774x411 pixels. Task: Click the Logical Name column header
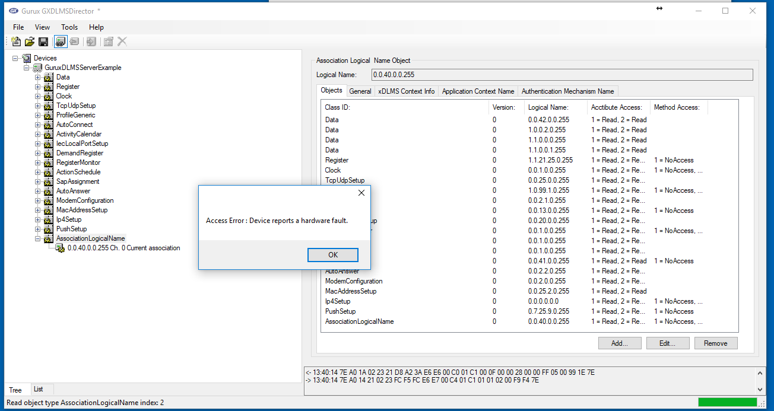click(x=556, y=107)
